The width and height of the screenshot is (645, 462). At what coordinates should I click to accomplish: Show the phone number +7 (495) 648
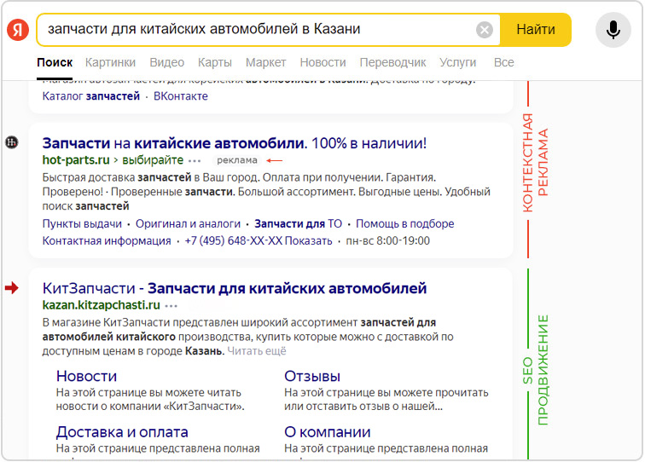(259, 241)
